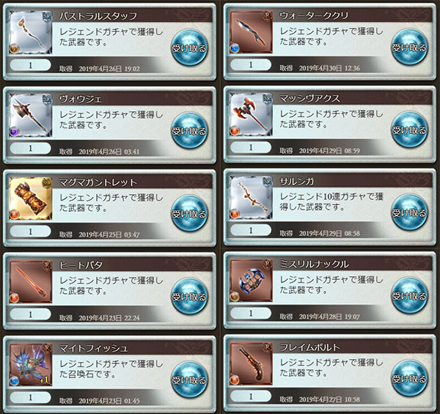Image resolution: width=440 pixels, height=414 pixels.
Task: Collect マッシヴアクス via 受け取る orb
Action: coord(409,130)
